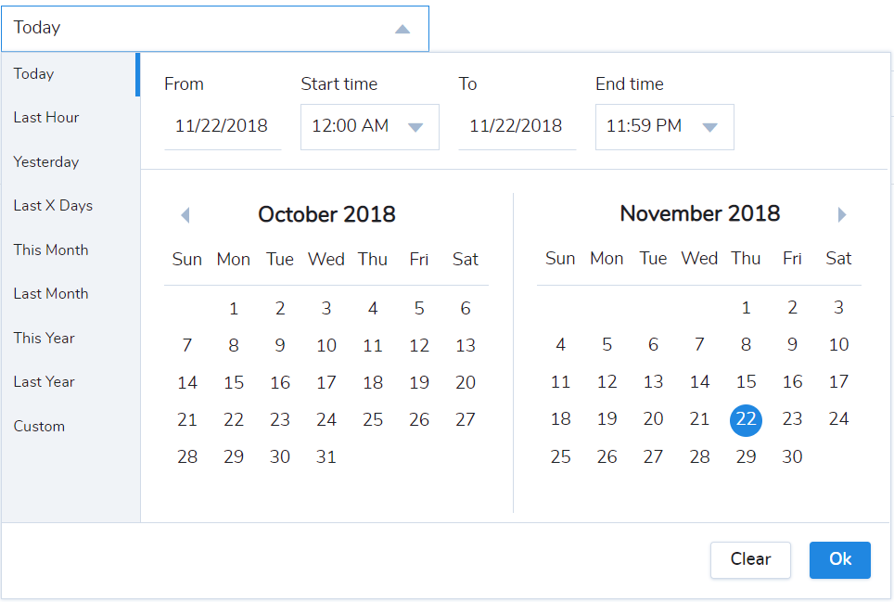Open the End time 11:59 PM dropdown
Screen dimensions: 894x602
(664, 126)
